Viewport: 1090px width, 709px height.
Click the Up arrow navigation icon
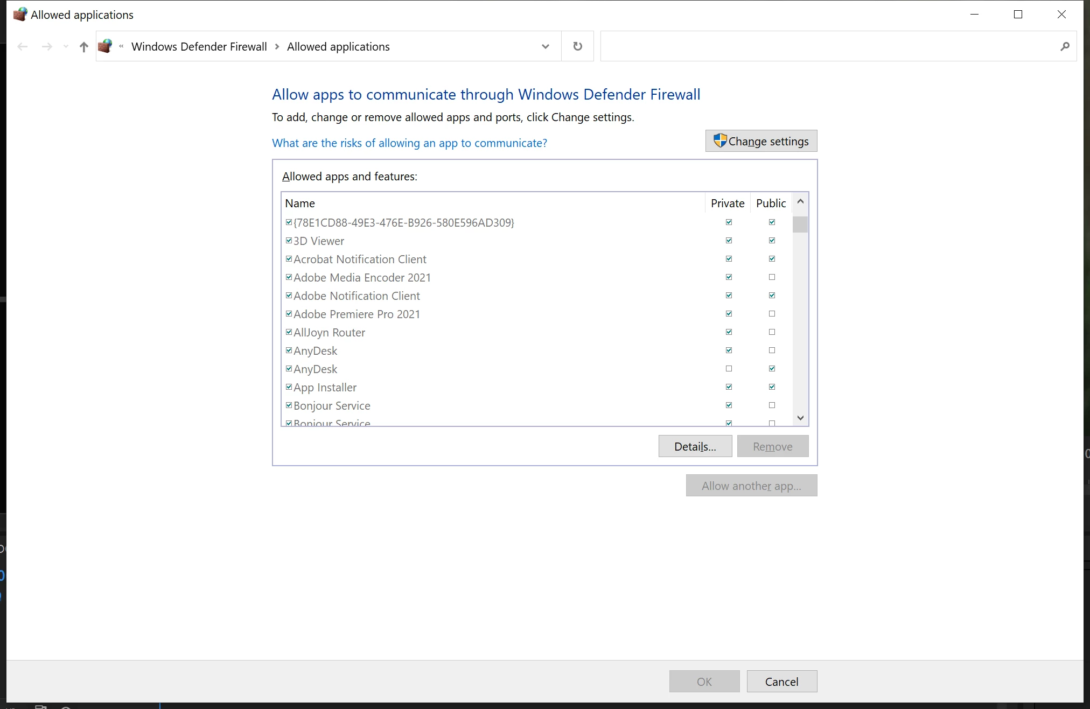click(83, 47)
